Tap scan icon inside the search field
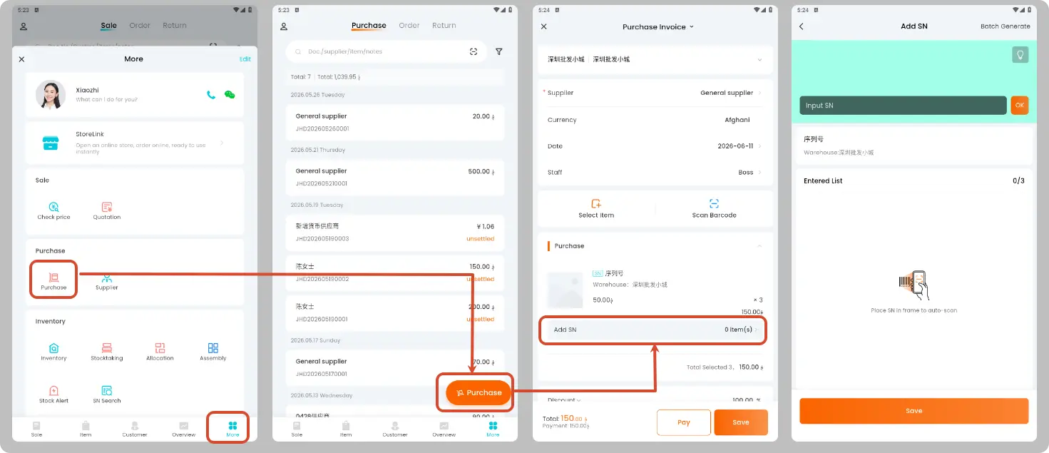Screen dimensions: 1049x453 [x=474, y=51]
